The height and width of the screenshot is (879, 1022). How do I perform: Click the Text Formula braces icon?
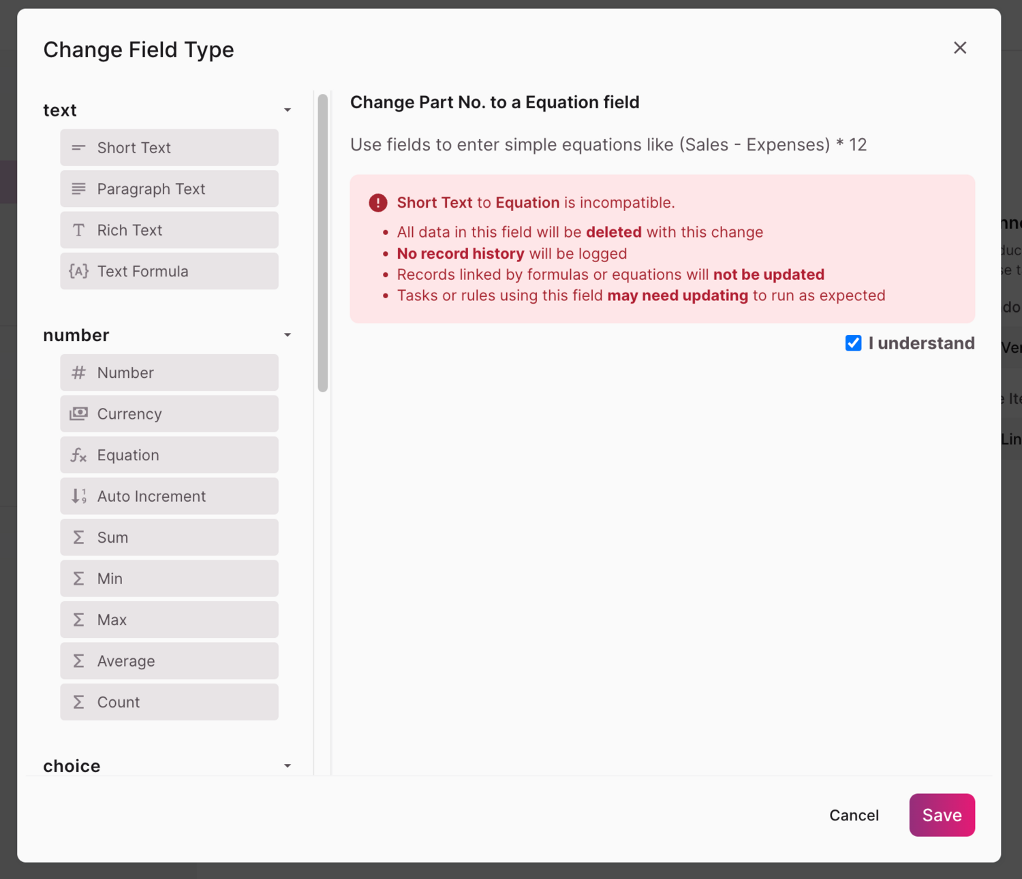pyautogui.click(x=79, y=271)
